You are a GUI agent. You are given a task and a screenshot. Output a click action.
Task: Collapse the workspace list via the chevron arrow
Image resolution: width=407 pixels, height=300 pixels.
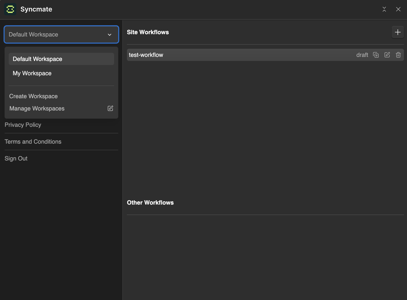tap(110, 35)
